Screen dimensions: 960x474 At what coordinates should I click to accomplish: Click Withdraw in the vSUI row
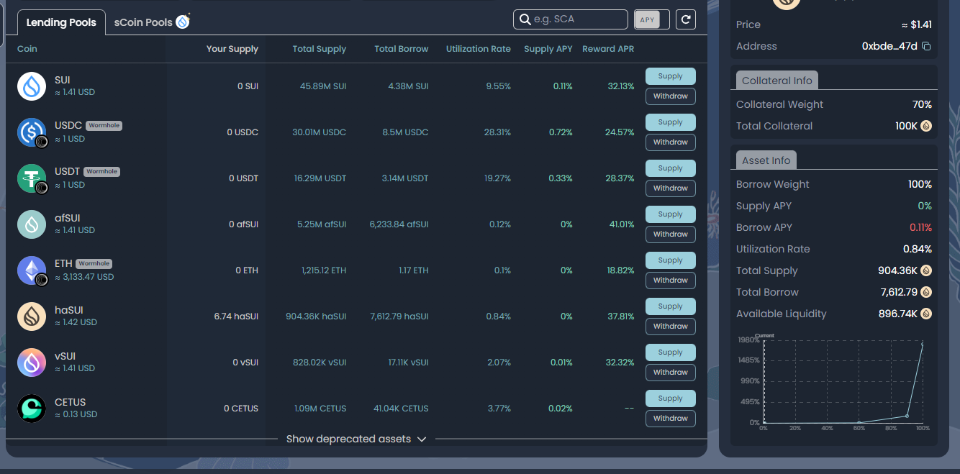tap(671, 373)
